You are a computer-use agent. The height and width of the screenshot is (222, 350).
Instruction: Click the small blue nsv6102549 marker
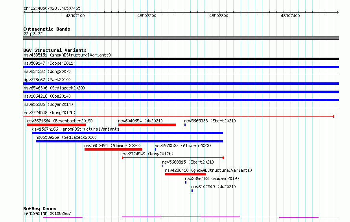[192, 191]
